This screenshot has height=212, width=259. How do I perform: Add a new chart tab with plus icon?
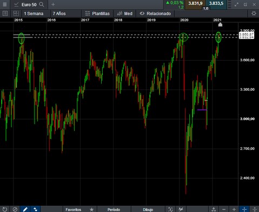tap(53, 4)
